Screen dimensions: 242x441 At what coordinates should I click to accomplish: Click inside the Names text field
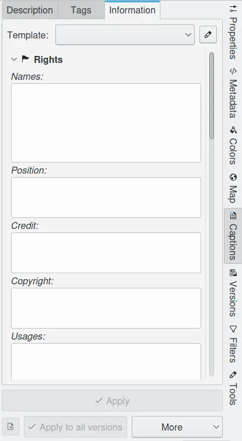[x=106, y=122]
